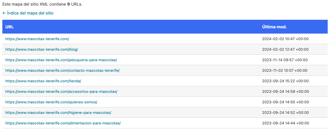The height and width of the screenshot is (131, 330).
Task: Open the peluqueria-para-mascotas URL
Action: click(x=61, y=60)
